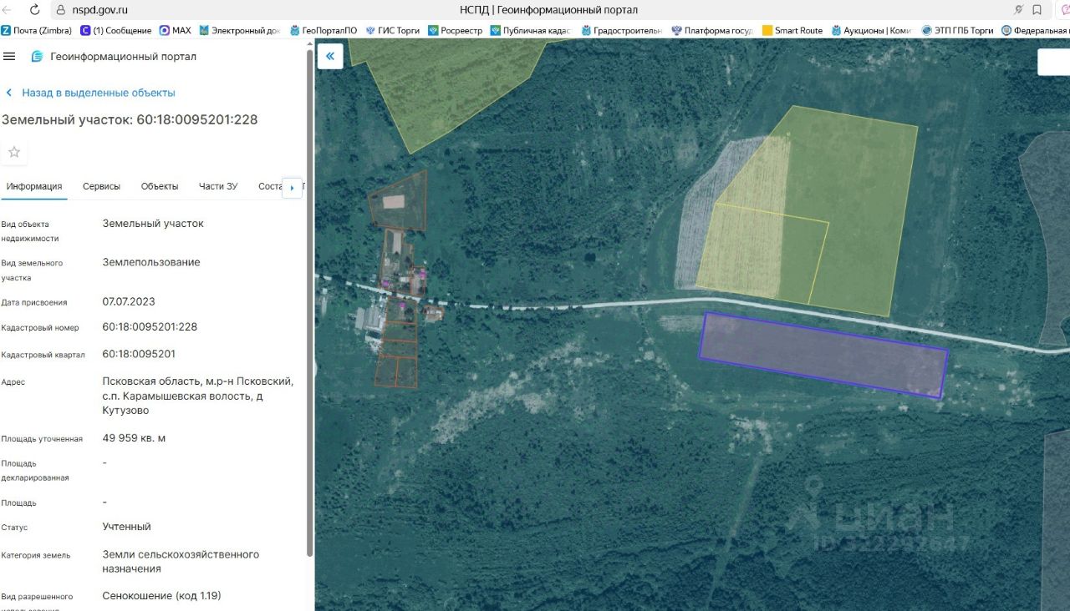
Task: Open the ГИС Торги bookmark
Action: pyautogui.click(x=392, y=30)
